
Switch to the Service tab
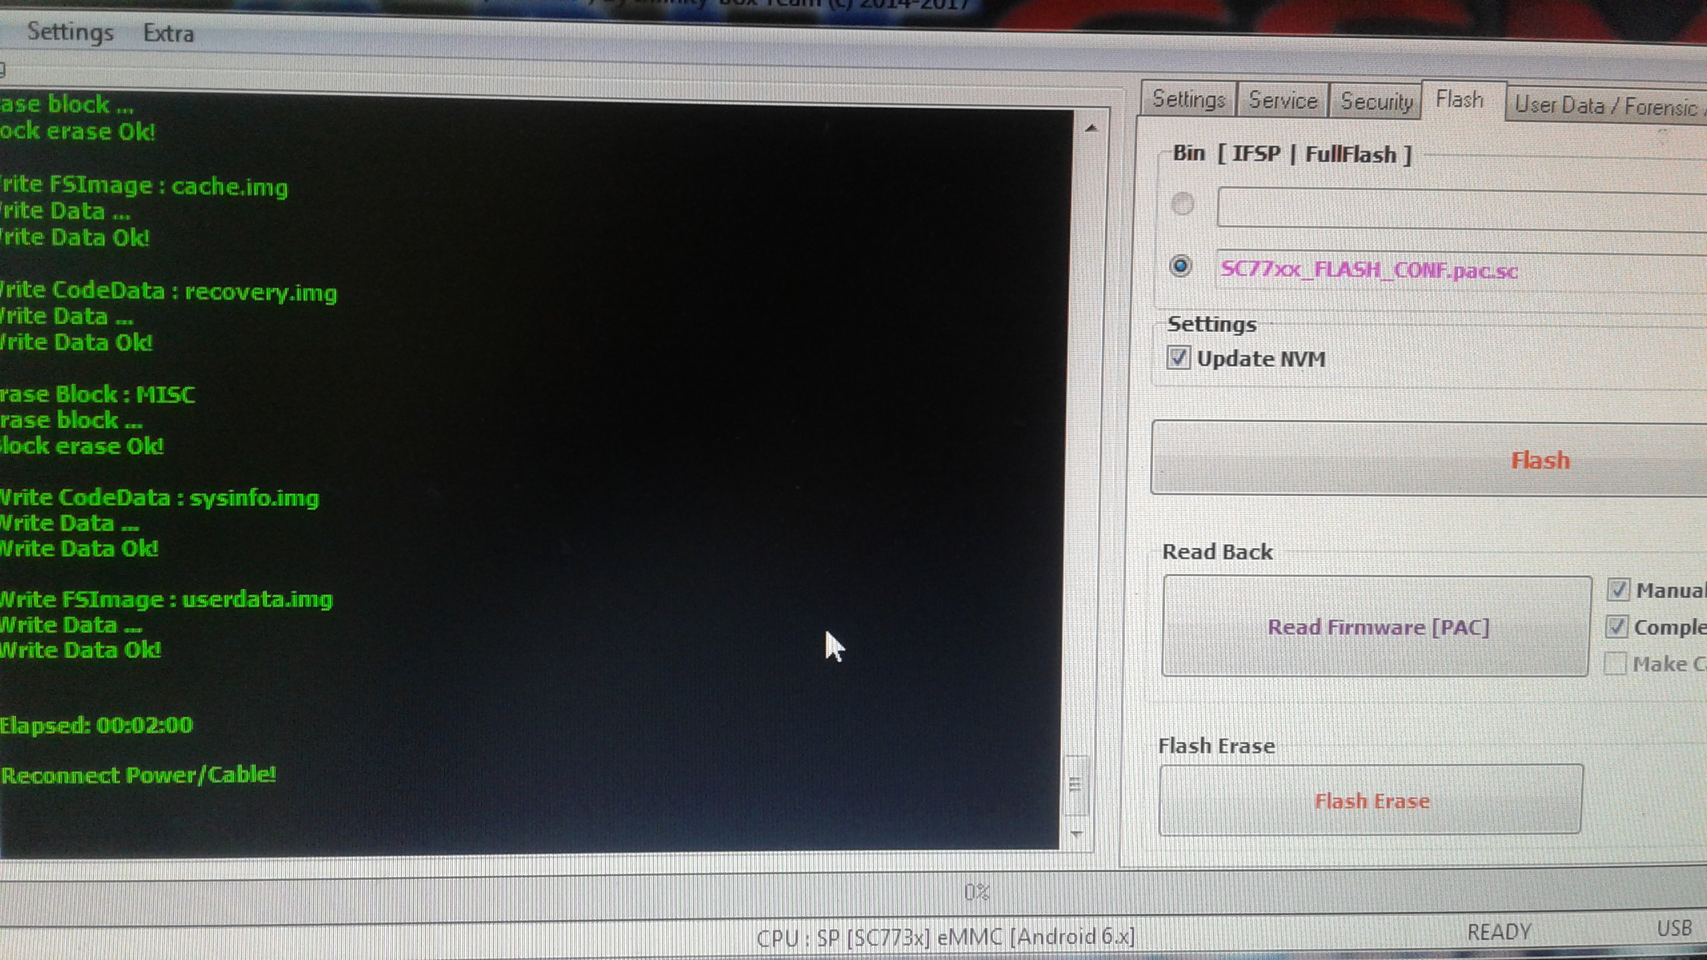click(1282, 101)
